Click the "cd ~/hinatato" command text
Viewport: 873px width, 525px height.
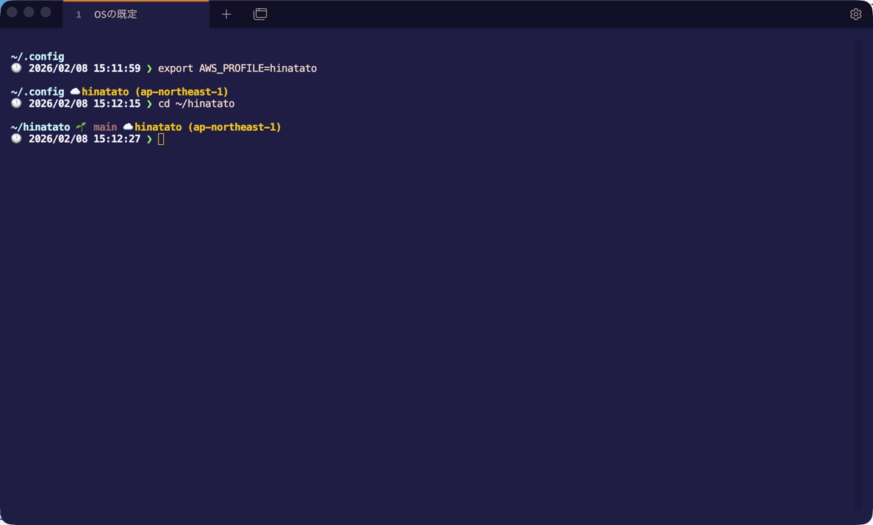click(x=196, y=104)
